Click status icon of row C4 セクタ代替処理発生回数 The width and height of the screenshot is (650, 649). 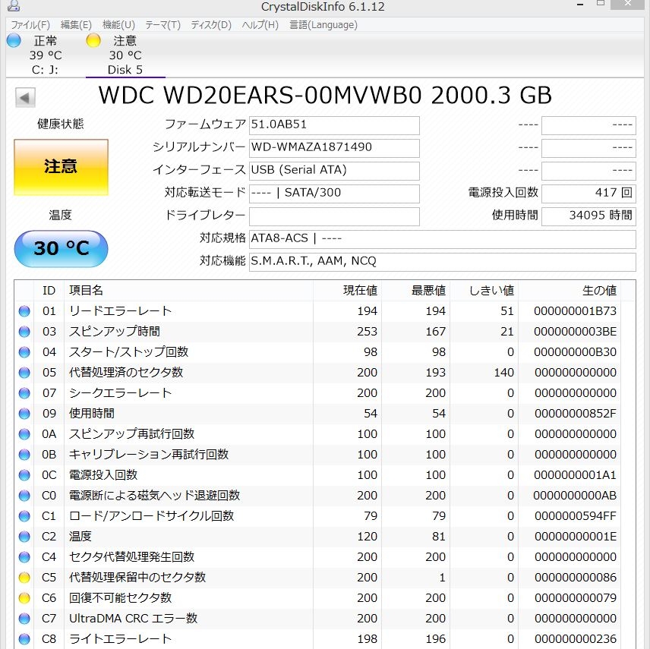(x=24, y=557)
